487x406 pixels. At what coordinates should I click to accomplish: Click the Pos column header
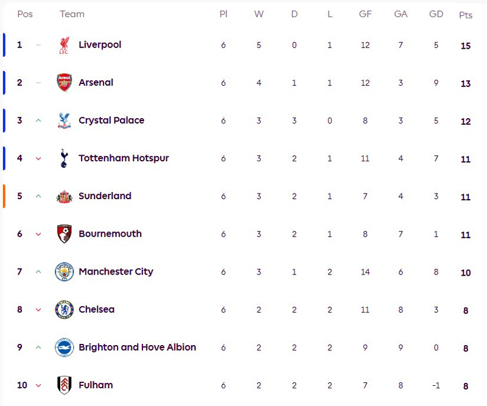pos(25,14)
